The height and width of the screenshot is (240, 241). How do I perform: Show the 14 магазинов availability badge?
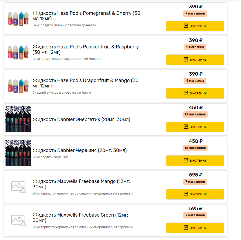pyautogui.click(x=195, y=148)
